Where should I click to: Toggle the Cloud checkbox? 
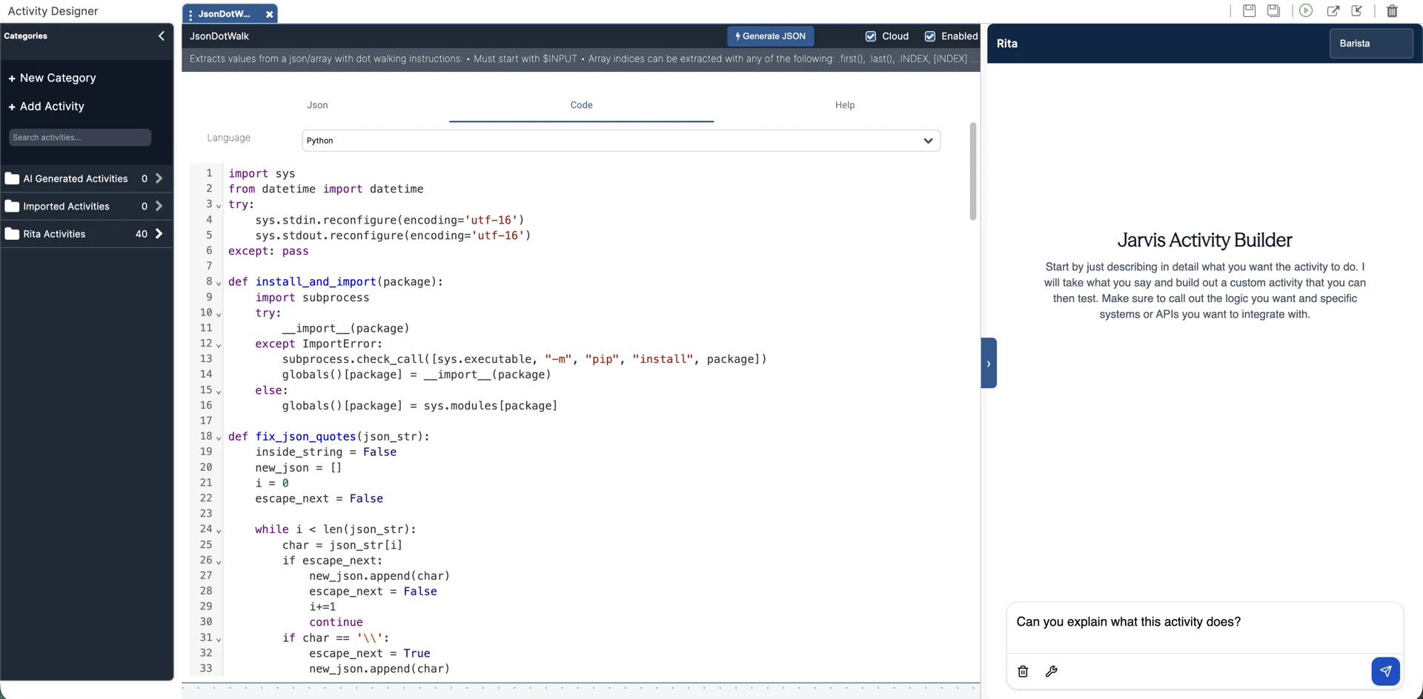(x=871, y=36)
